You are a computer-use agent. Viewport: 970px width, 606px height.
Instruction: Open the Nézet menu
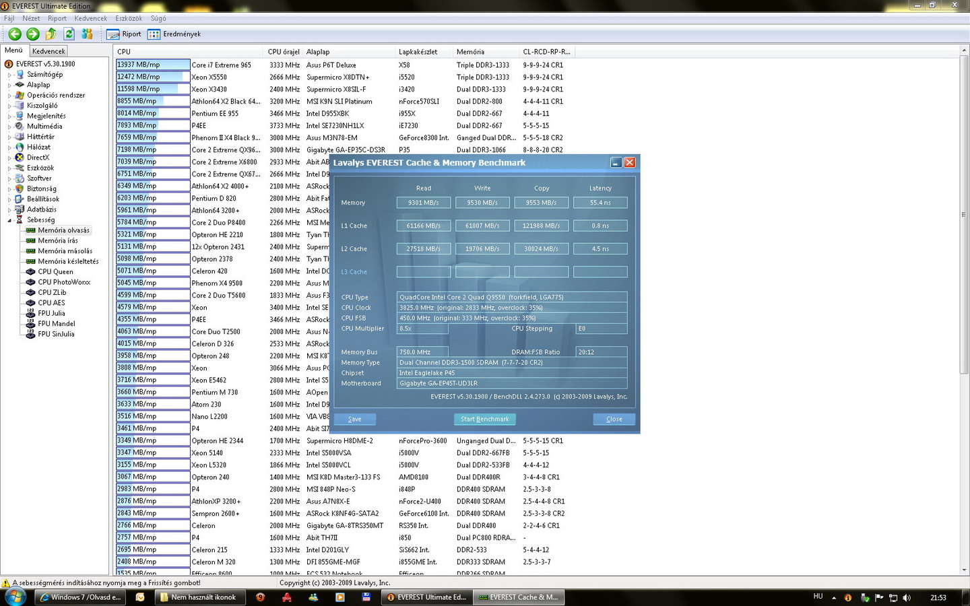[x=31, y=18]
